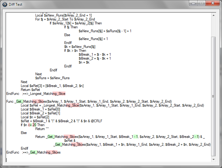
Task: Click line 'Local $aRet[3] = [$iBreak_1, $iBreak_2, $n]'
Action: coord(52,86)
